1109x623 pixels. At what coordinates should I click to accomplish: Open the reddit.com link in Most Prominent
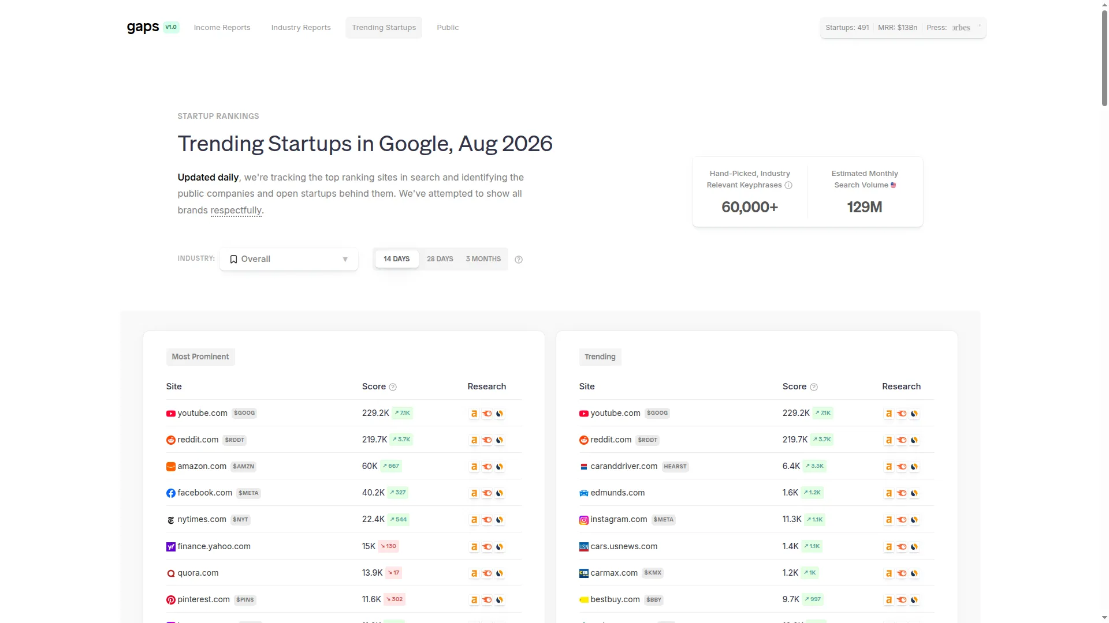click(198, 440)
